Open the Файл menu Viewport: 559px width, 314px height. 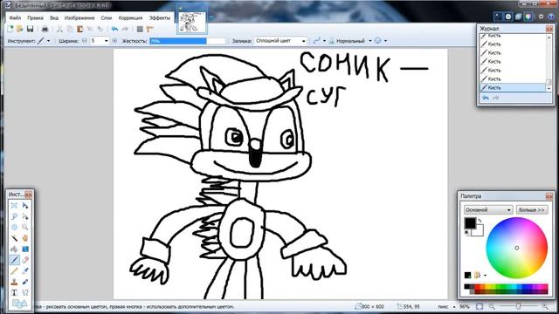tap(16, 17)
